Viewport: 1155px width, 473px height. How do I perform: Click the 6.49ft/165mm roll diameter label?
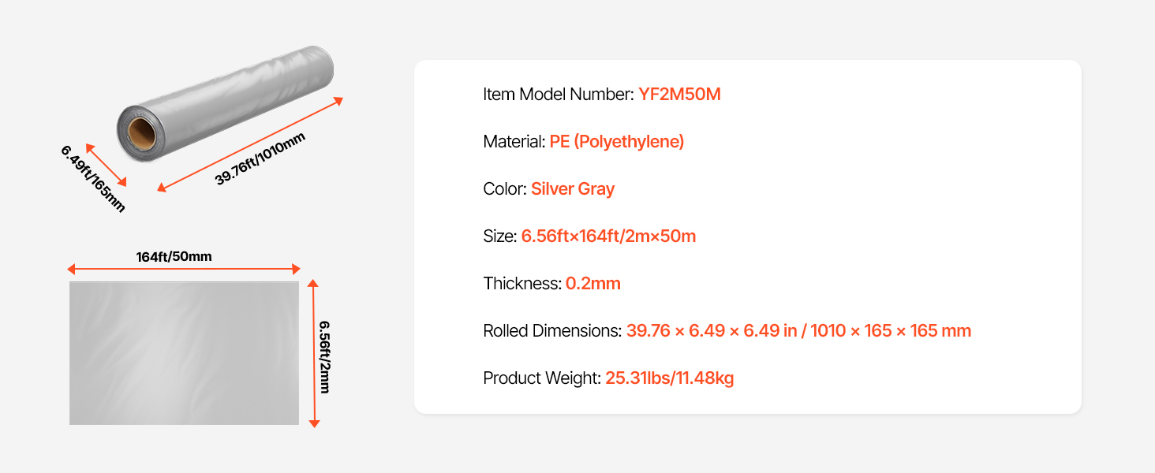(x=93, y=179)
